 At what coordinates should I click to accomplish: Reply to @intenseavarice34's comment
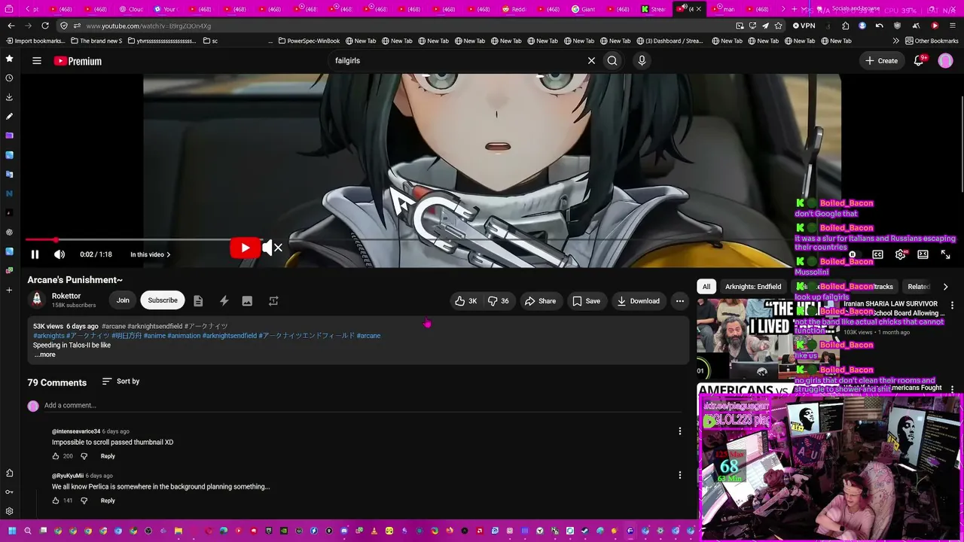(x=108, y=456)
